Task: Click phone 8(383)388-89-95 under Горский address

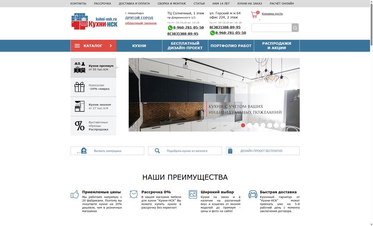Action: (x=225, y=27)
